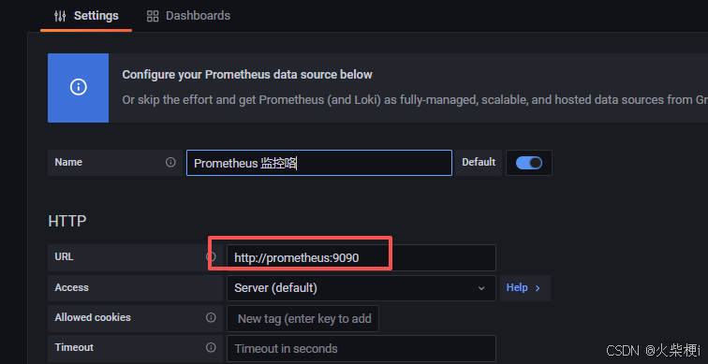Click the Name field info icon
Image resolution: width=708 pixels, height=364 pixels.
point(170,162)
